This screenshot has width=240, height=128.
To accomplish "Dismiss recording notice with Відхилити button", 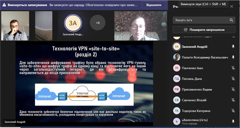I will [154, 5].
